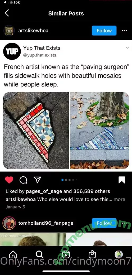Open comments via speech bubble icon
132x275 pixels.
point(23,180)
